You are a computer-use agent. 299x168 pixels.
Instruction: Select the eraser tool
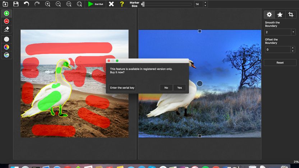pos(6,29)
